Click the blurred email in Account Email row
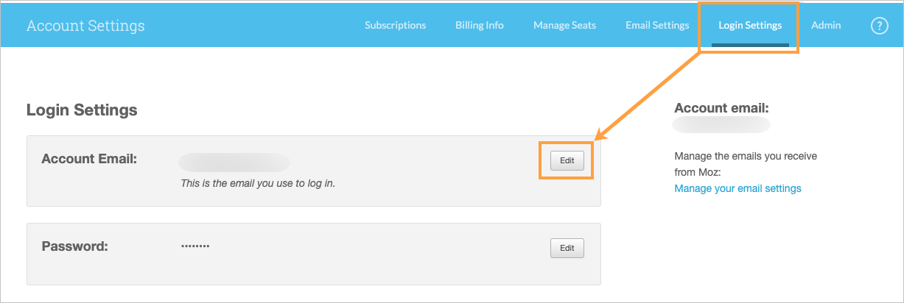Image resolution: width=904 pixels, height=303 pixels. pyautogui.click(x=234, y=163)
